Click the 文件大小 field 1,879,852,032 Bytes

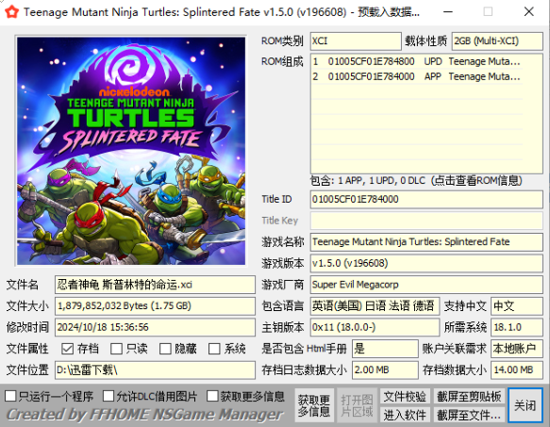pos(155,306)
